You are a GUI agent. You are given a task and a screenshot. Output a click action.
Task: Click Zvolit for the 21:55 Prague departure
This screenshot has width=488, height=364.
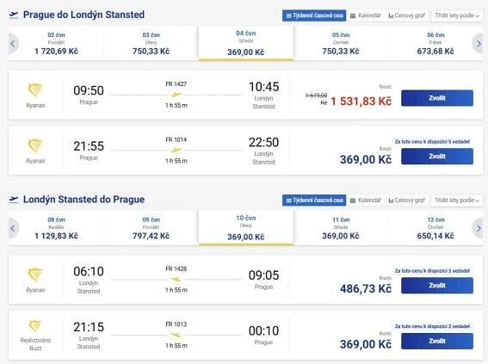(x=437, y=156)
